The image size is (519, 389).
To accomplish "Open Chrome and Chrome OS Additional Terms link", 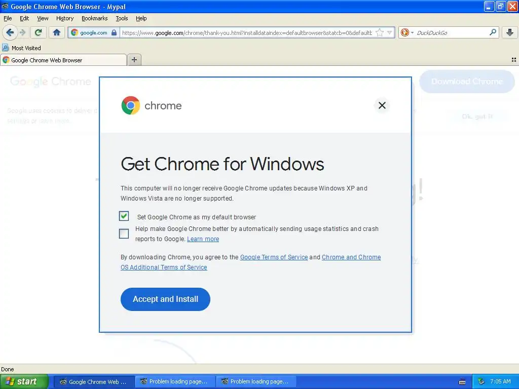I will click(250, 262).
